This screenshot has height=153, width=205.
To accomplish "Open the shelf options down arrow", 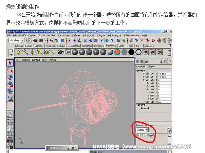I will (x=11, y=55).
